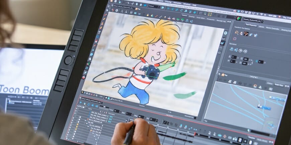The image size is (291, 145).
Task: Open the Master Controller tab
Action: tap(273, 28)
